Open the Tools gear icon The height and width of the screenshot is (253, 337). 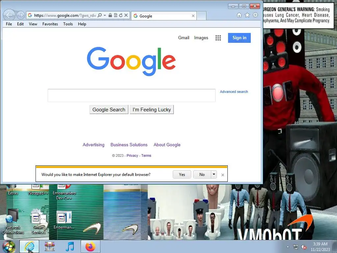[x=255, y=15]
